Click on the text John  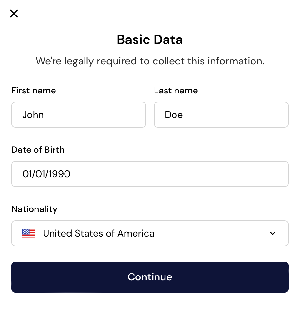33,115
